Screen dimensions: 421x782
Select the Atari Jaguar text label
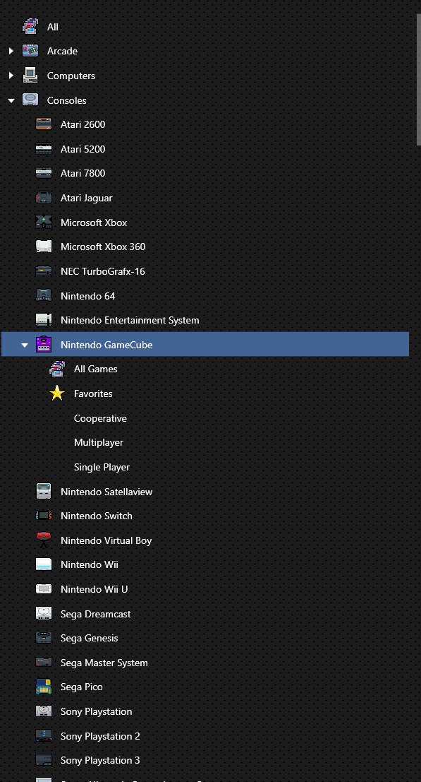click(87, 198)
